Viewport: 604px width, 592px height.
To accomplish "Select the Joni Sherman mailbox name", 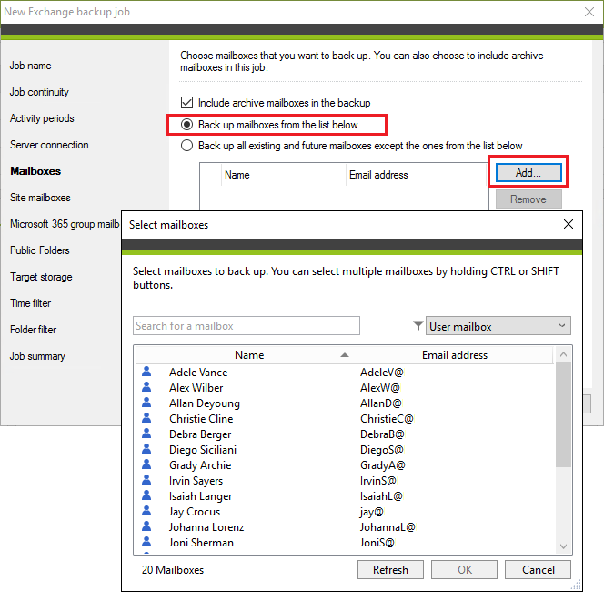I will click(x=201, y=543).
